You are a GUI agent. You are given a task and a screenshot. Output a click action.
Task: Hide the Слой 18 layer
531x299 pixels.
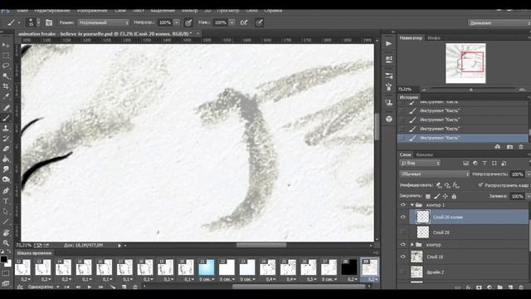(402, 257)
